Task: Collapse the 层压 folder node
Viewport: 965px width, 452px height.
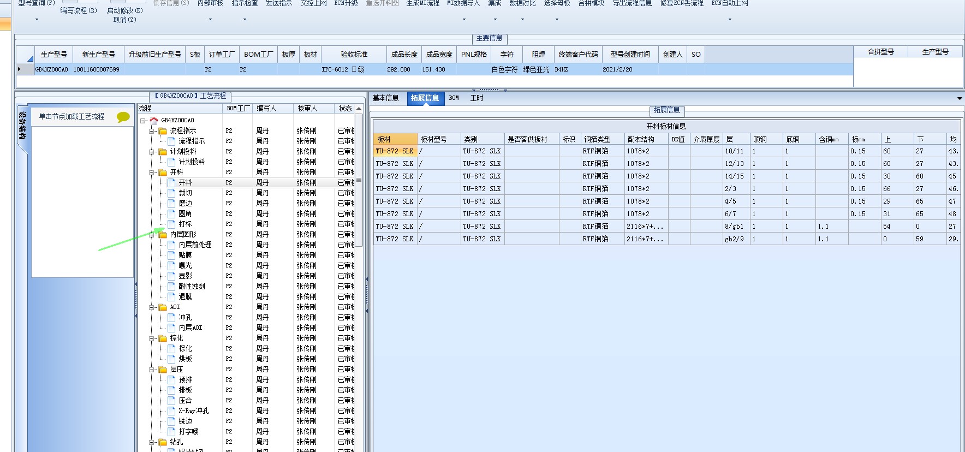Action: 152,369
